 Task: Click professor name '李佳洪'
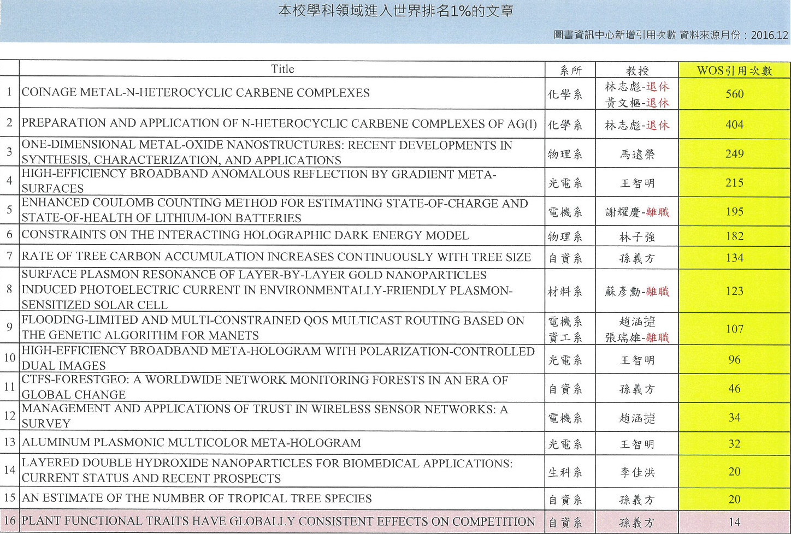637,472
